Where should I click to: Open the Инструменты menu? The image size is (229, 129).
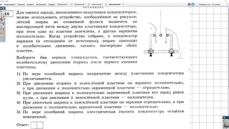pyautogui.click(x=41, y=4)
